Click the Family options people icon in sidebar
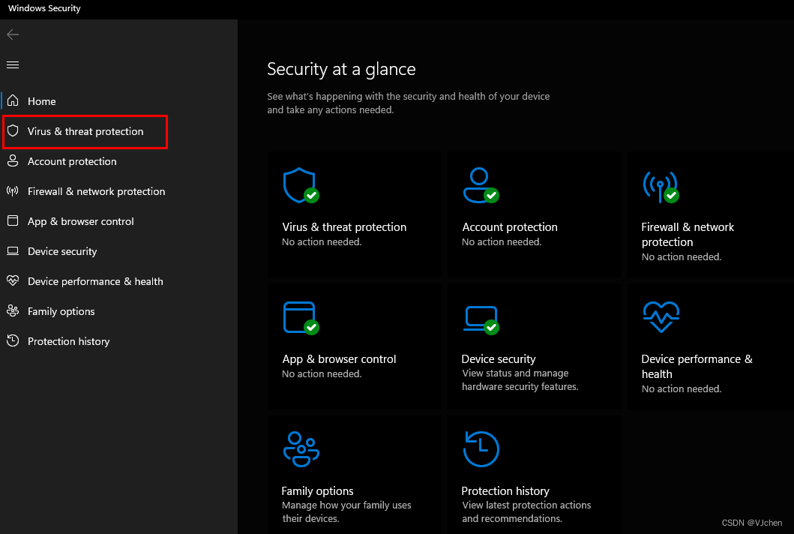 tap(13, 310)
